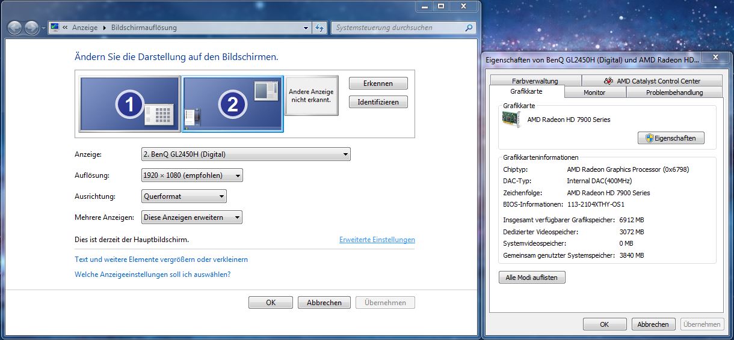
Task: Open the Mehrere Anzeigen dropdown
Action: point(191,217)
